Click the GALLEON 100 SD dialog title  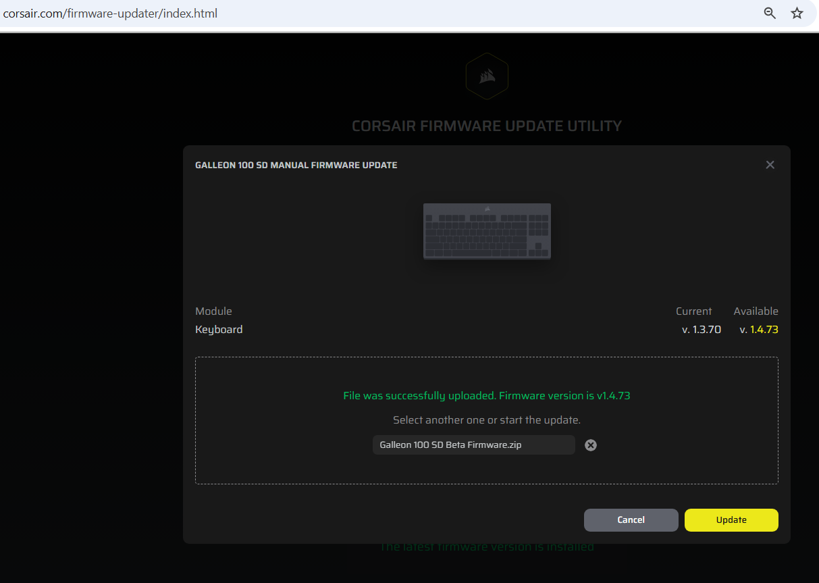coord(296,164)
